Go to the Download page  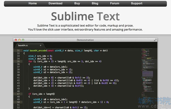click(x=55, y=3)
